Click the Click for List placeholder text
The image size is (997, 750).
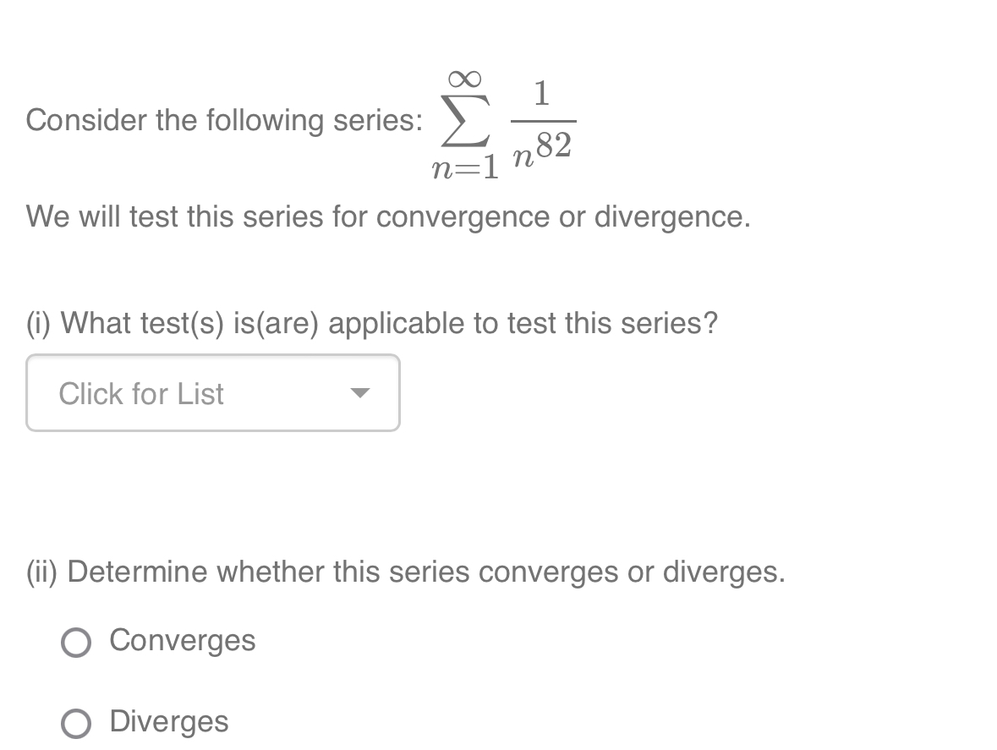coord(140,392)
